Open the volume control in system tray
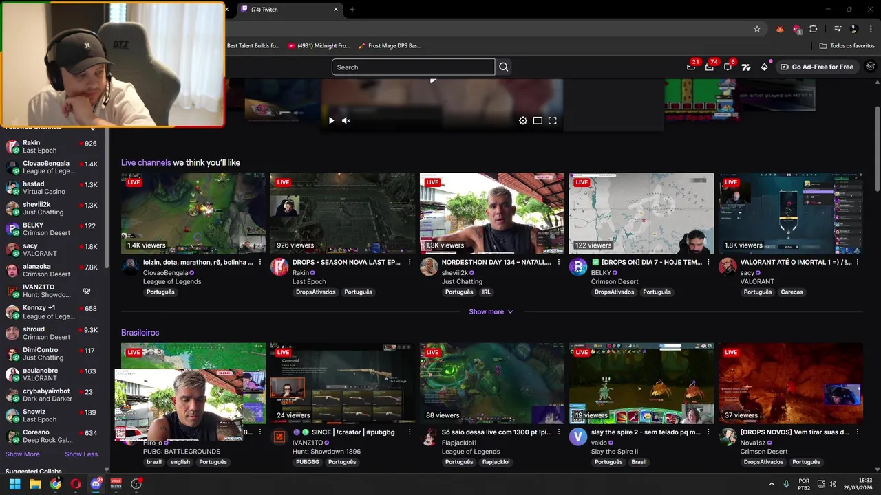Image resolution: width=881 pixels, height=495 pixels. tap(832, 484)
